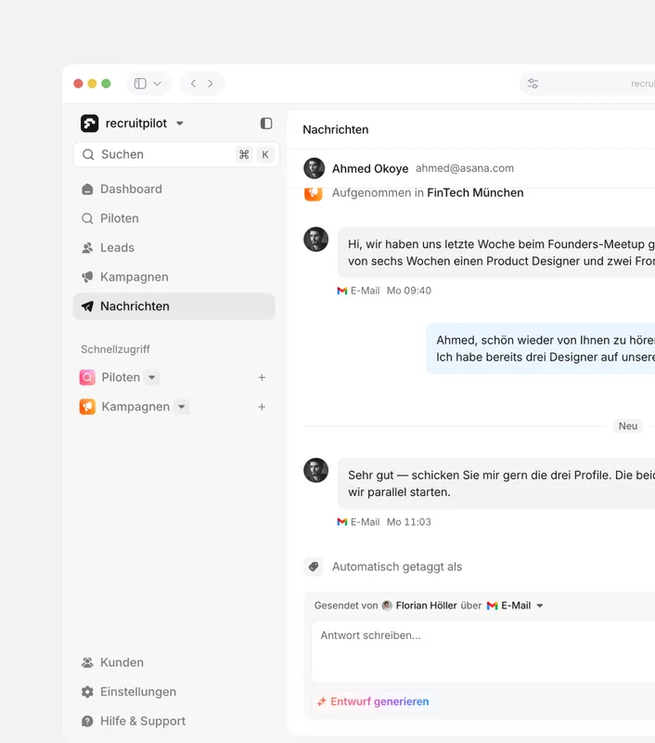Click the Nachrichten paper plane icon
This screenshot has width=655, height=743.
(x=87, y=306)
